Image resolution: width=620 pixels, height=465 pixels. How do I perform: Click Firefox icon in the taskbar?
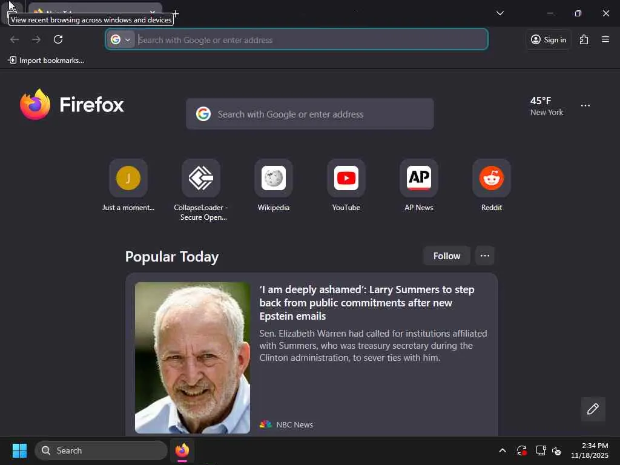tap(182, 450)
